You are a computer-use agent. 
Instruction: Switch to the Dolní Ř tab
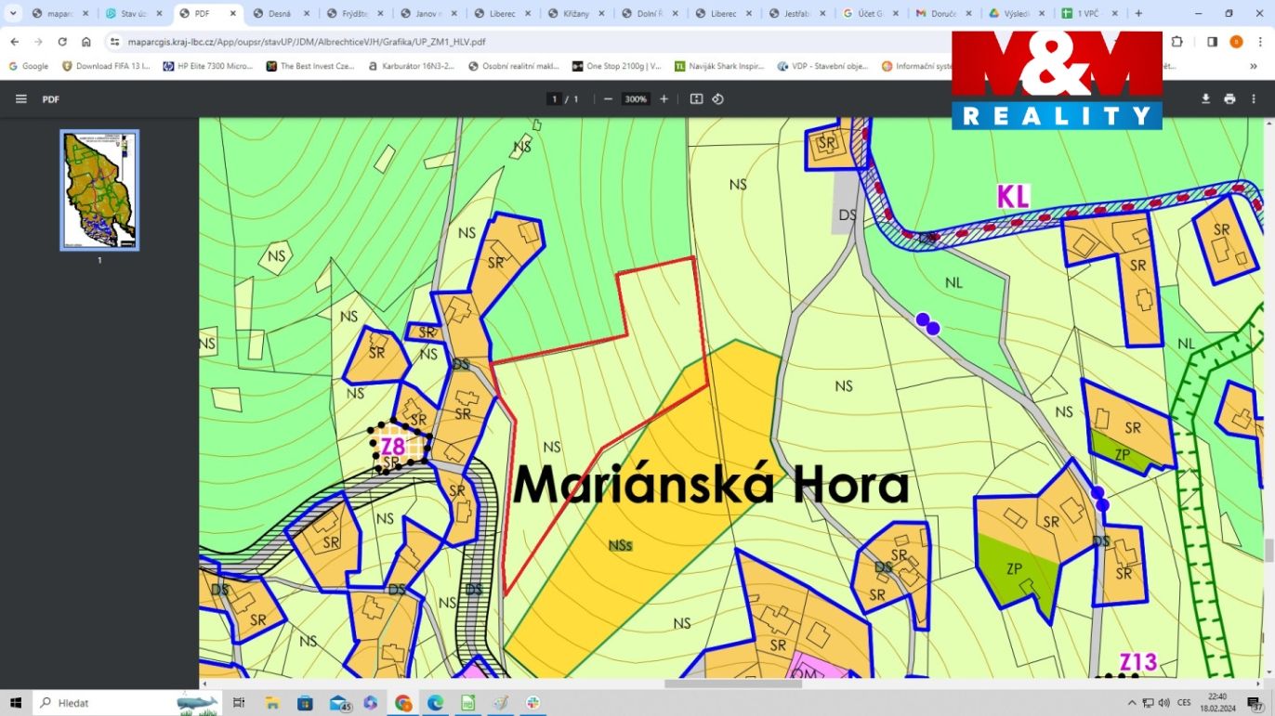pos(649,14)
